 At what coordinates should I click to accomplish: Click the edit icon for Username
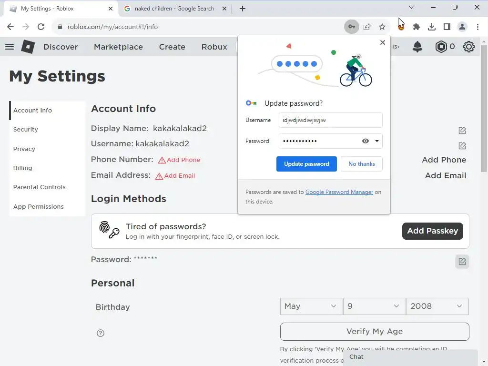coord(462,146)
